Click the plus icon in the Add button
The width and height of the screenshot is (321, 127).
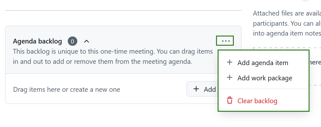coord(196,89)
